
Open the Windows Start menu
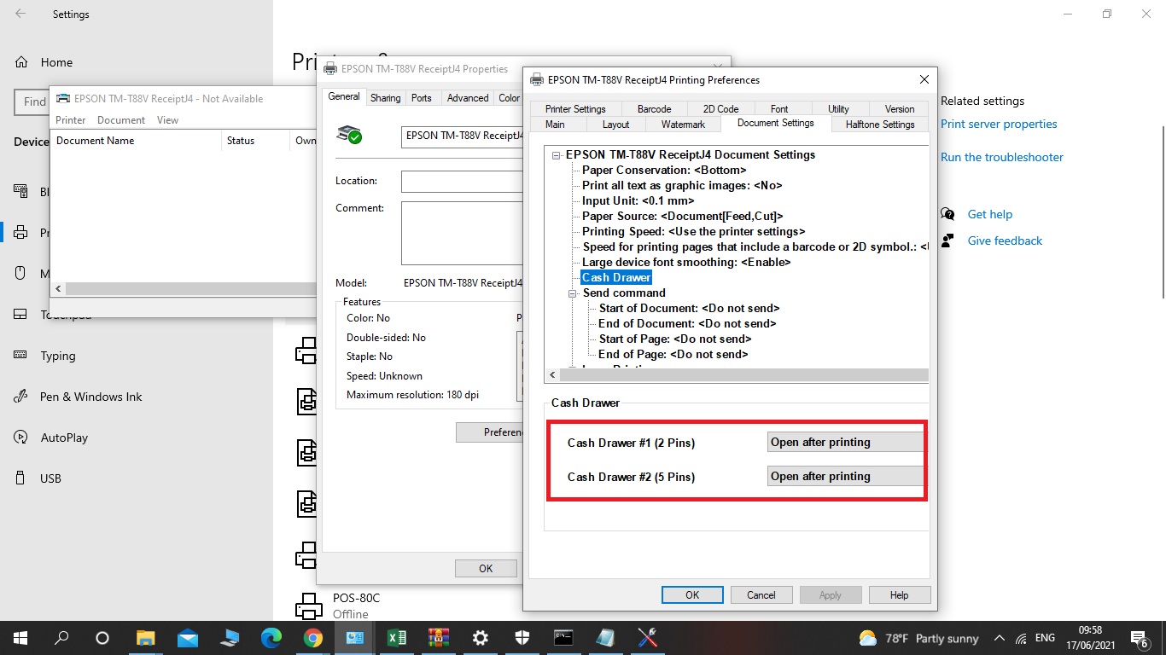point(20,638)
